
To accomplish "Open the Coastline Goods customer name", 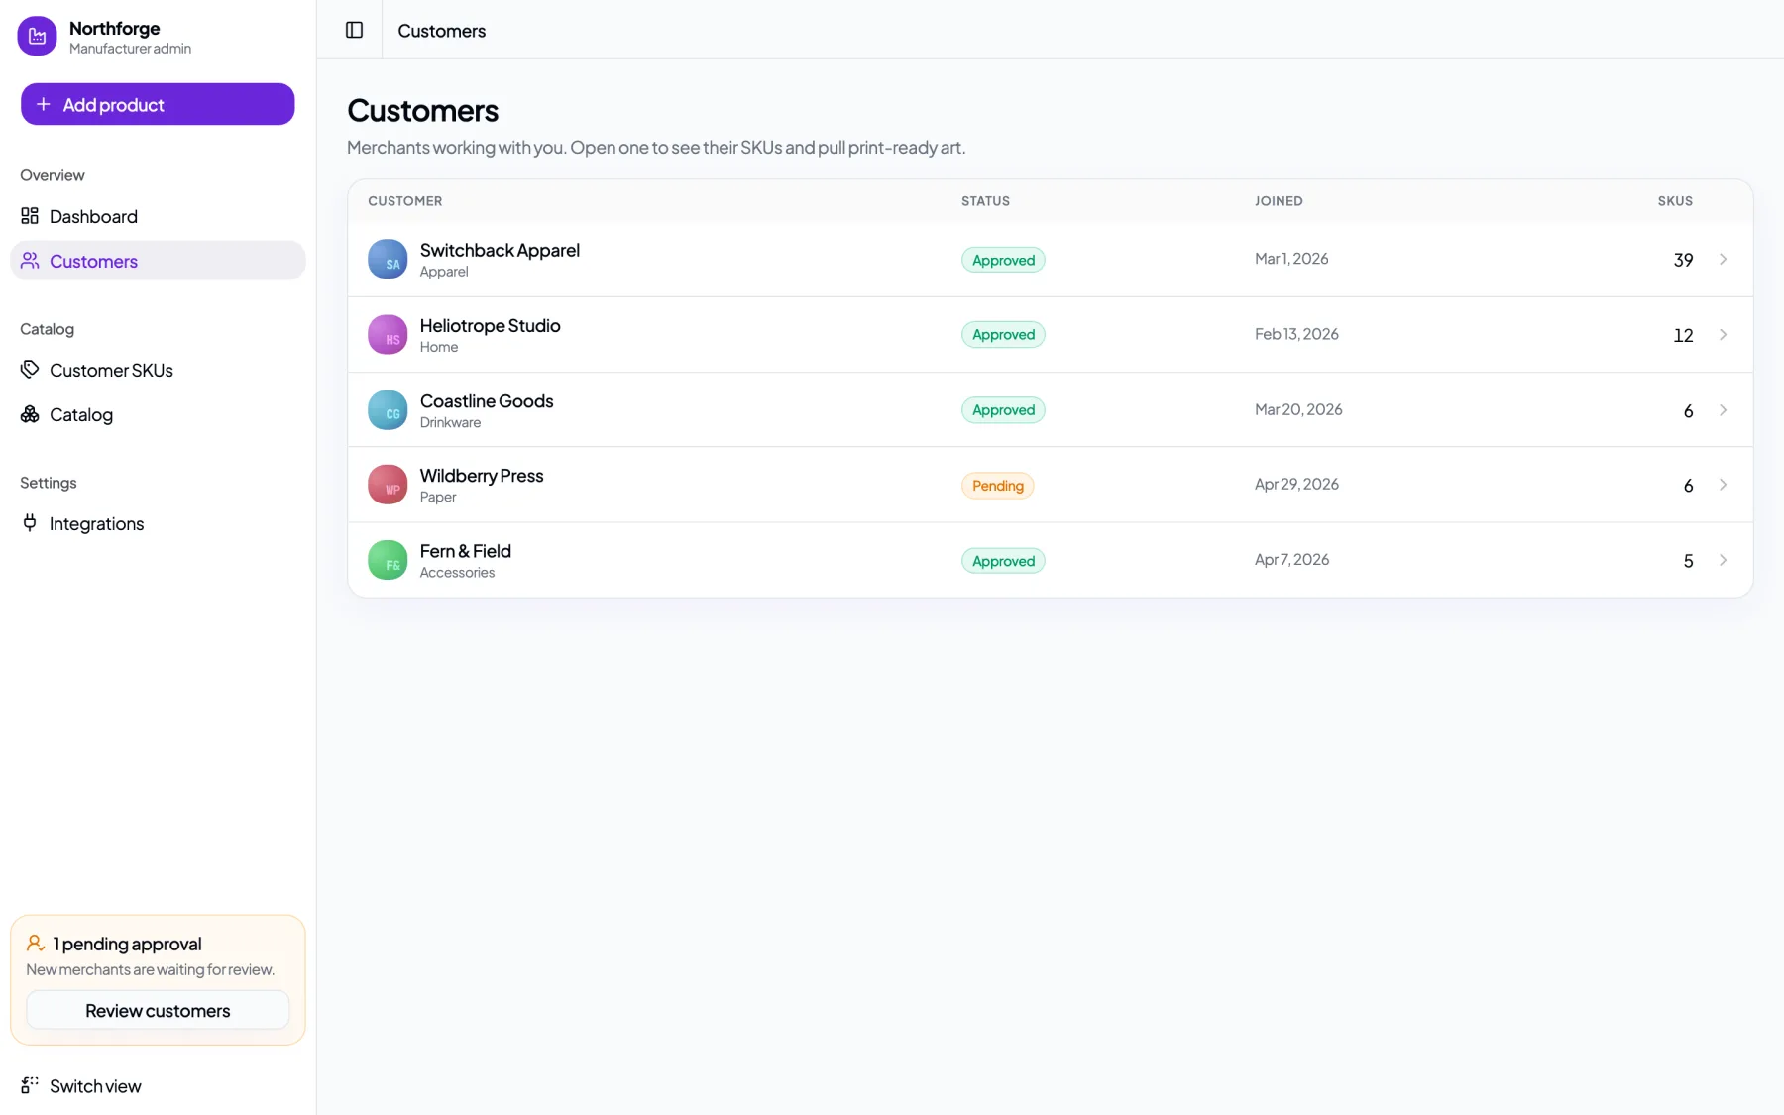I will [x=487, y=400].
